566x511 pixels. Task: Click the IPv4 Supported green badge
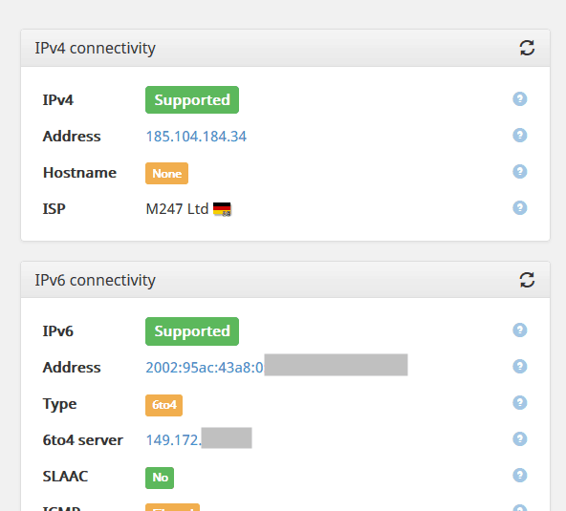[x=192, y=100]
